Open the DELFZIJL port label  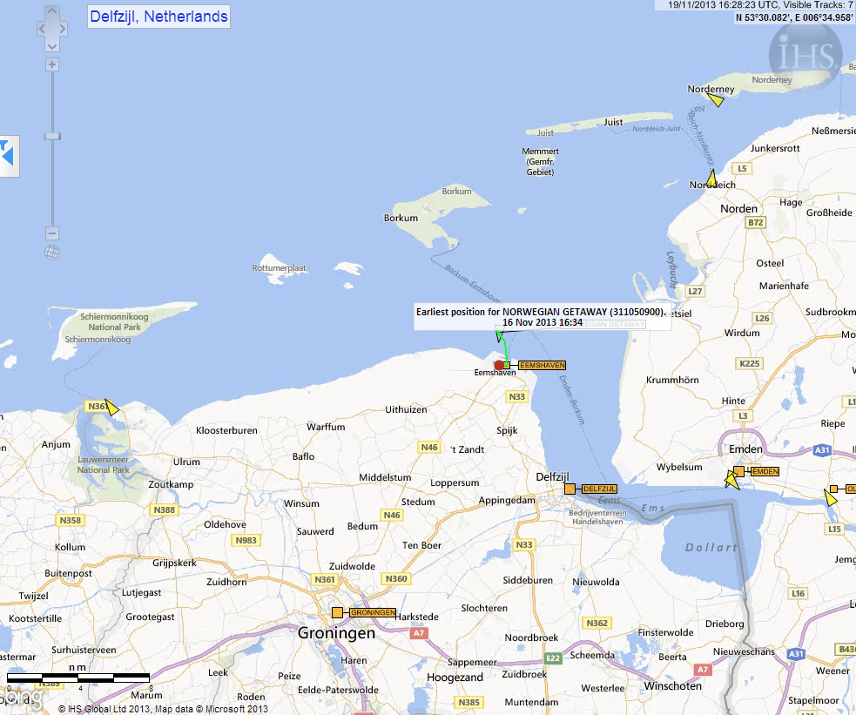[598, 489]
